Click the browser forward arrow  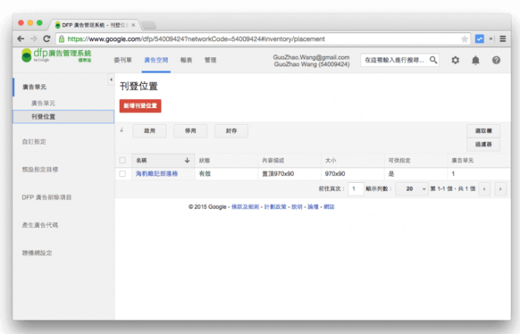(x=33, y=38)
